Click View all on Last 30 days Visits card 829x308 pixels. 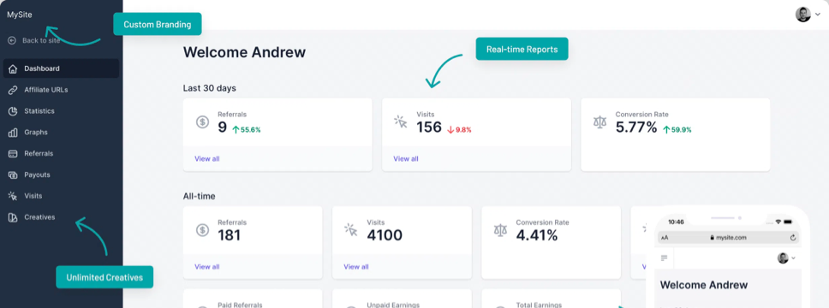pos(406,158)
